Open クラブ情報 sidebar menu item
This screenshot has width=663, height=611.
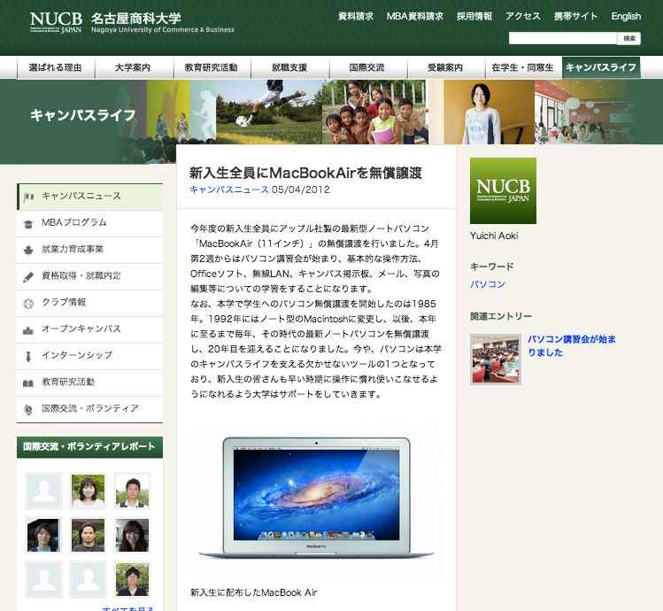89,303
